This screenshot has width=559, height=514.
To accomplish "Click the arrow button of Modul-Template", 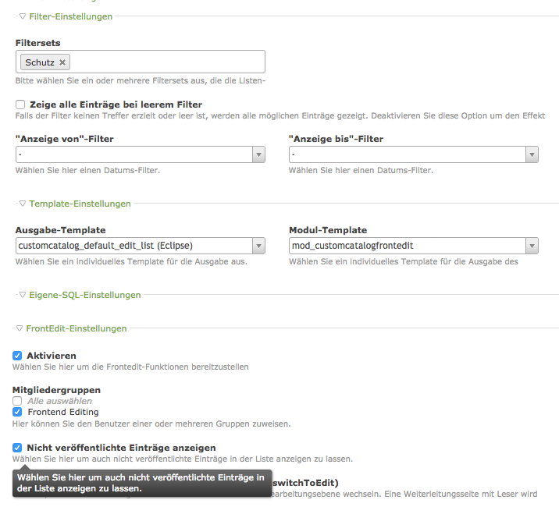I will point(532,246).
